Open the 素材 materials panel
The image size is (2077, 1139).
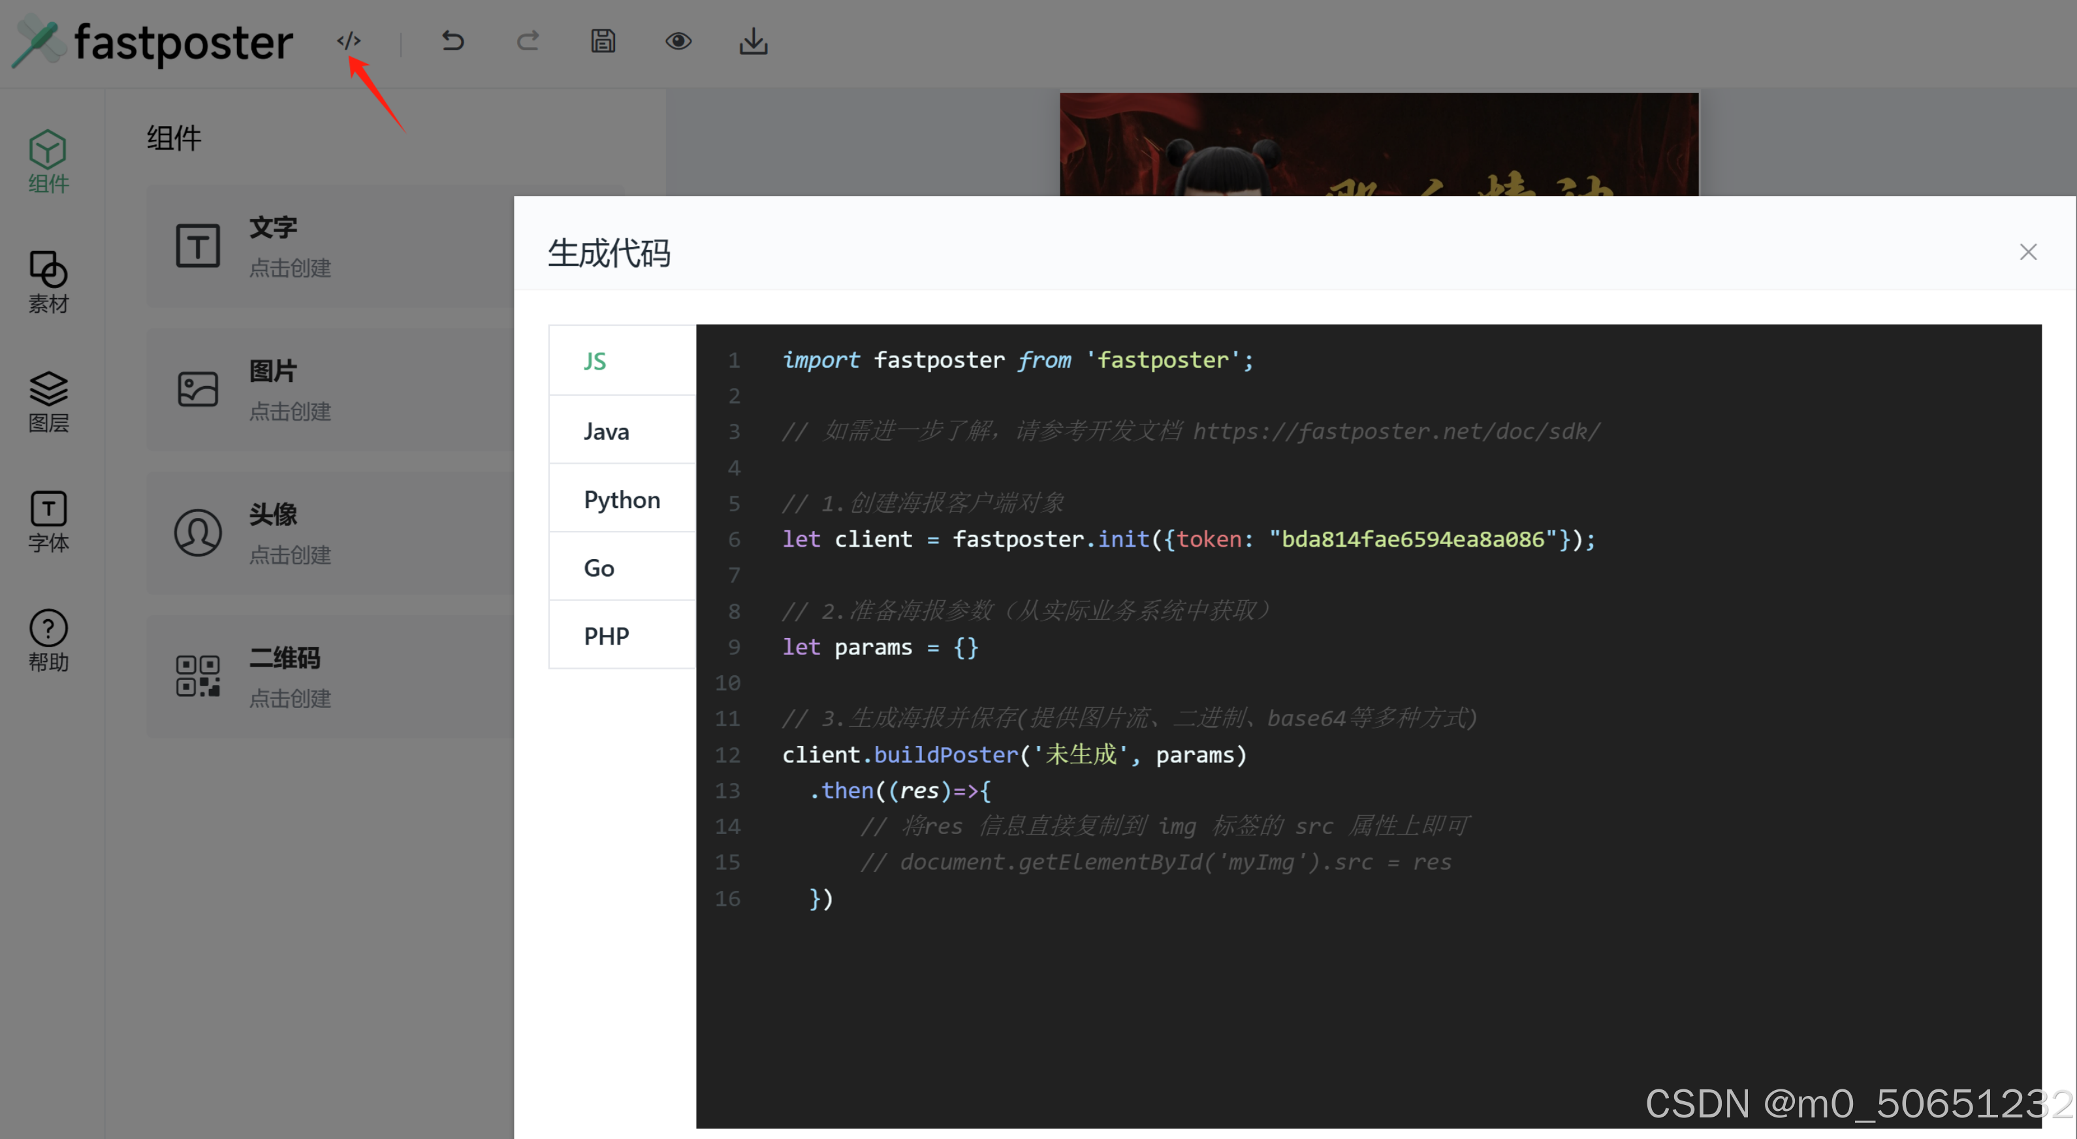[48, 282]
